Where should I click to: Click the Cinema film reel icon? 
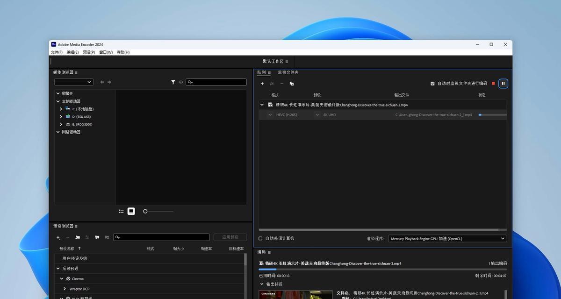tap(68, 279)
